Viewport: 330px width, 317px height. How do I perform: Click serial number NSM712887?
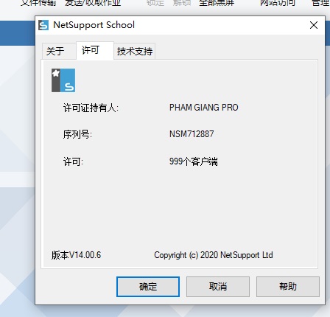pyautogui.click(x=192, y=134)
